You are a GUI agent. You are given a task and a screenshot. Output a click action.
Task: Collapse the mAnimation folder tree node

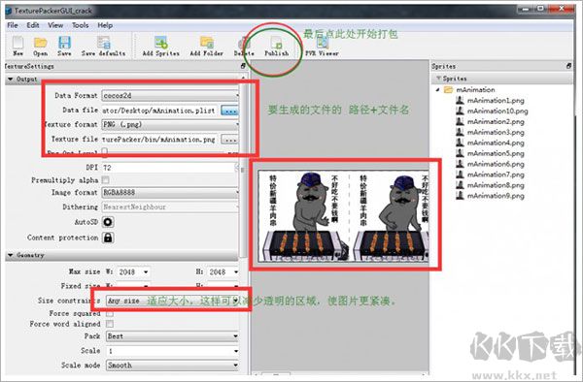click(438, 90)
